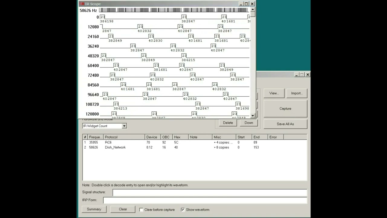Click '+ 8 copies' Misc cell
The width and height of the screenshot is (387, 218).
click(x=221, y=147)
